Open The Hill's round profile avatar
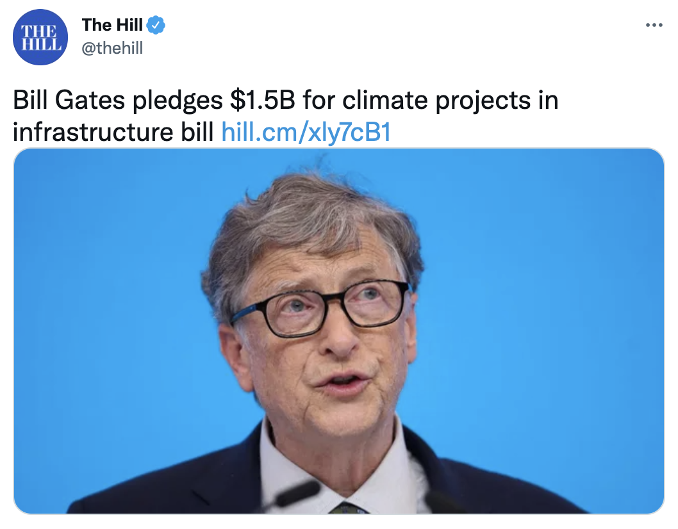 point(40,37)
